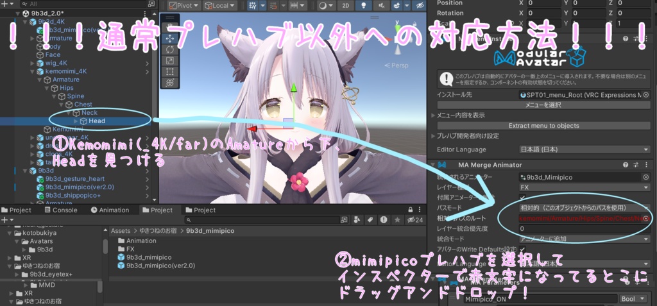Switch to the last Project tab
The width and height of the screenshot is (657, 306).
[x=200, y=210]
